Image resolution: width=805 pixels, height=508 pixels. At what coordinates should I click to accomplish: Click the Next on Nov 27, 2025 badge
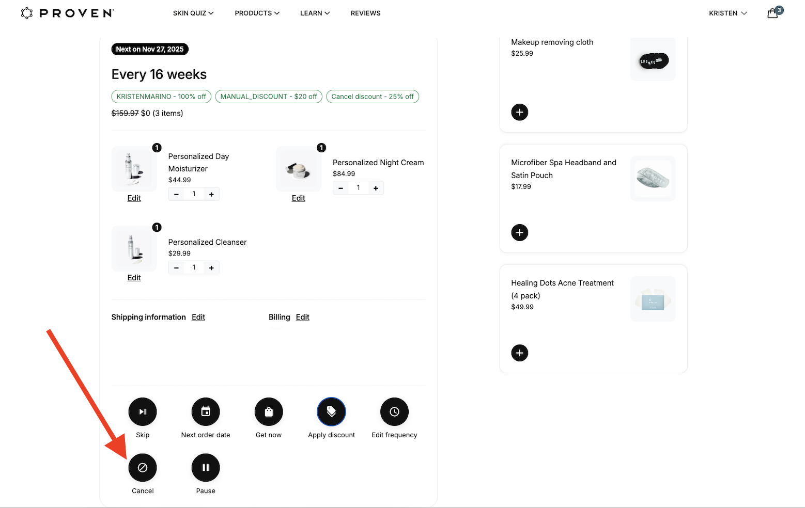(150, 49)
